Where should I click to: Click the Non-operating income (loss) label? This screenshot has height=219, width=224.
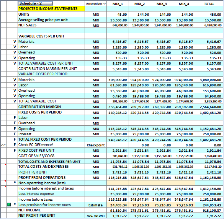[x=42, y=183]
